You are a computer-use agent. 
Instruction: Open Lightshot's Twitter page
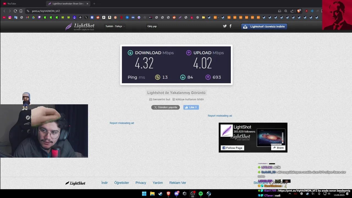(225, 26)
